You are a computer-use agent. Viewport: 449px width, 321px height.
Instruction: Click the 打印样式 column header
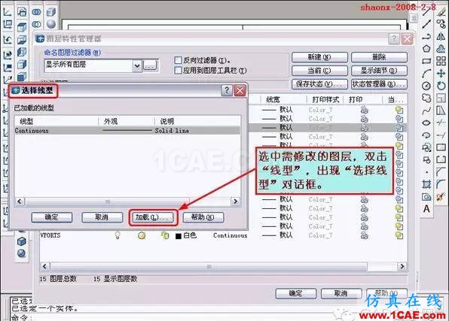[325, 99]
